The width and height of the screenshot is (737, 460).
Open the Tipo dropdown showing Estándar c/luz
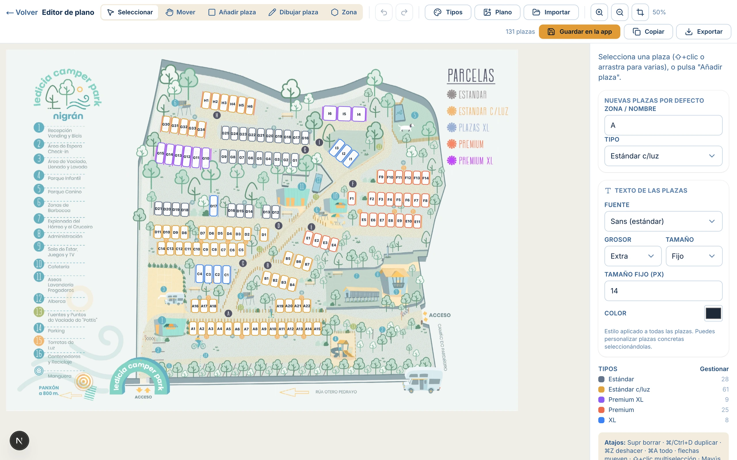click(663, 156)
